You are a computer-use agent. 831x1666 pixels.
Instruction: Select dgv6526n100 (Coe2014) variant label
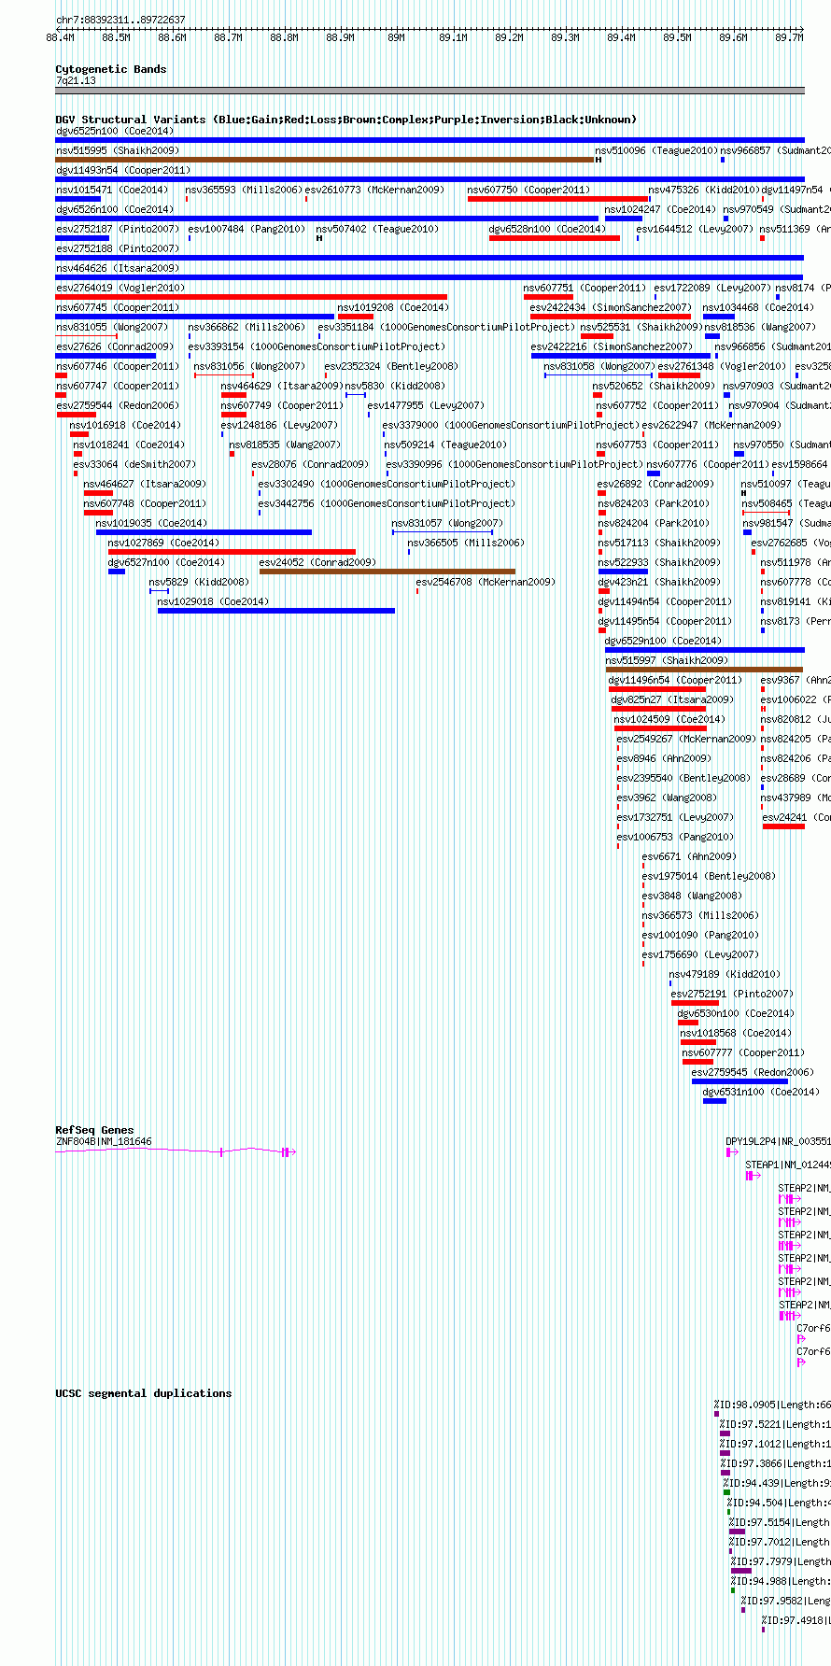115,210
